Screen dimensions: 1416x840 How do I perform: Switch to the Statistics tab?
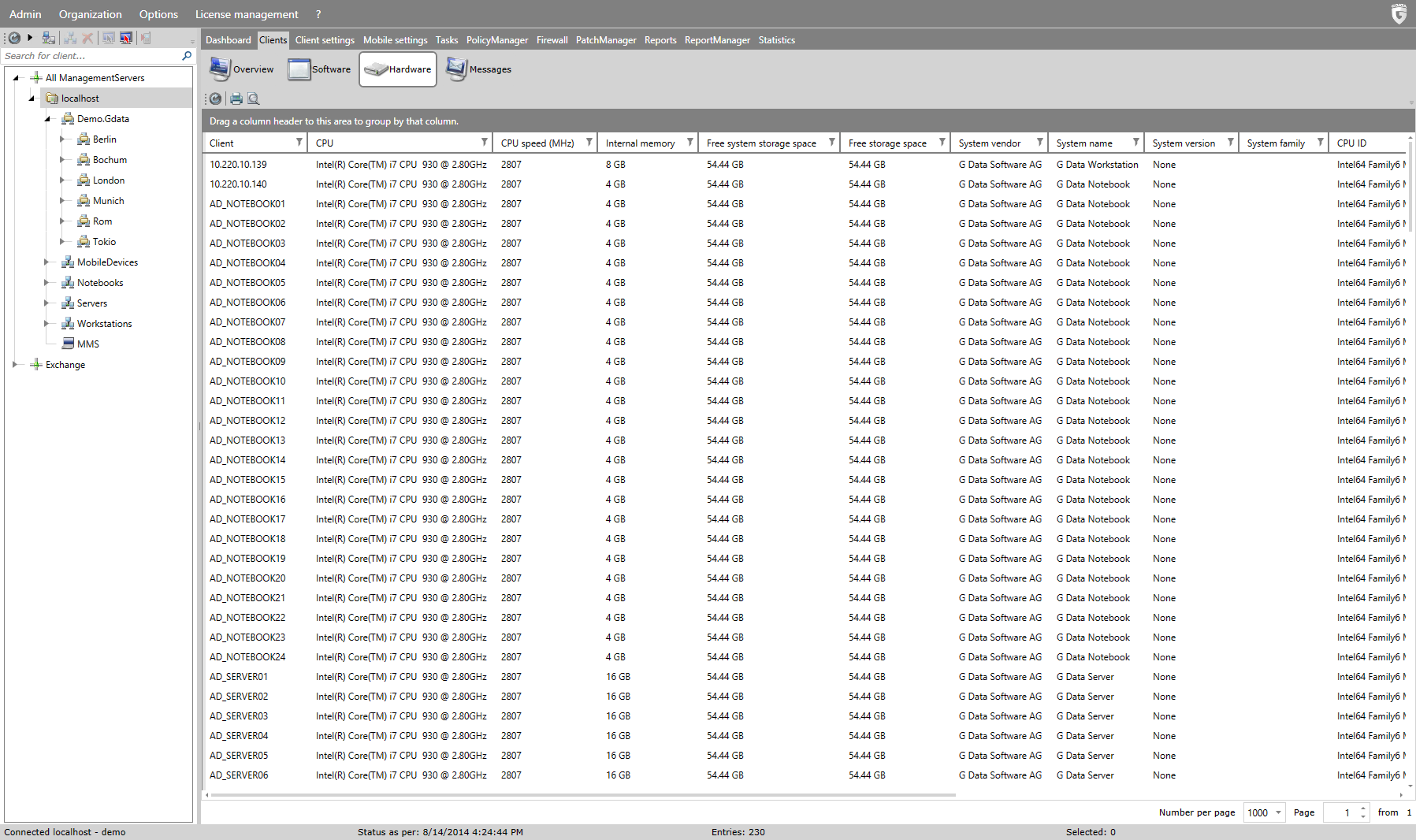(777, 40)
